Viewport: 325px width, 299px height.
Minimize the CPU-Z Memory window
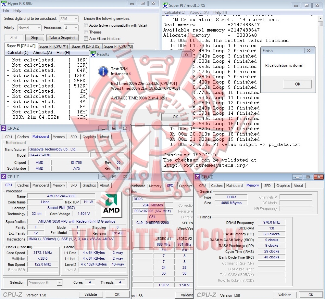coord(297,177)
